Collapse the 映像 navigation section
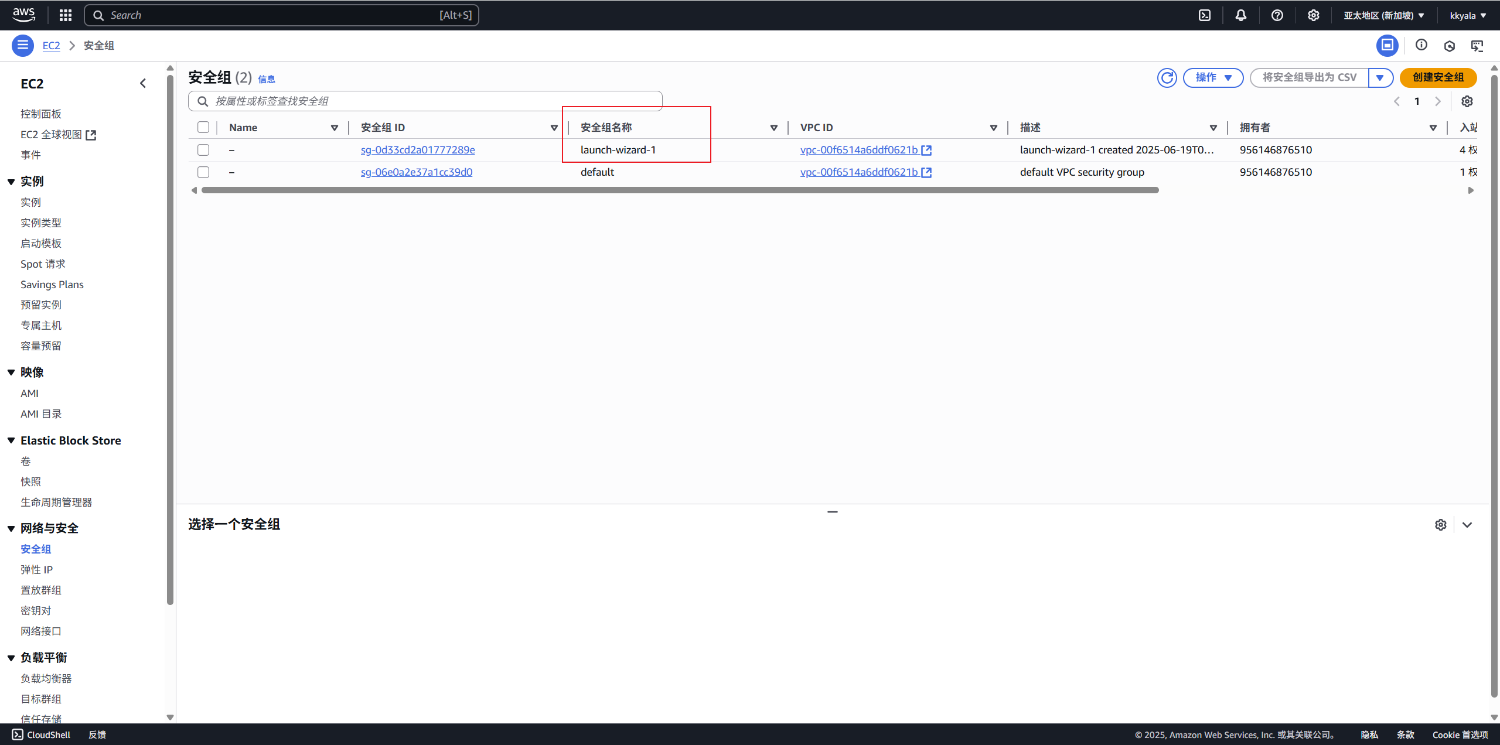Screen dimensions: 1500x745 pyautogui.click(x=11, y=372)
